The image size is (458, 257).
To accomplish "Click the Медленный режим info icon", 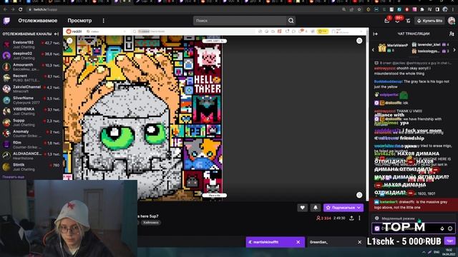I will coord(377,218).
